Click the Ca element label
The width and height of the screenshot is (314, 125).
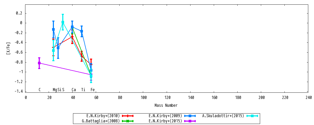pyautogui.click(x=74, y=90)
